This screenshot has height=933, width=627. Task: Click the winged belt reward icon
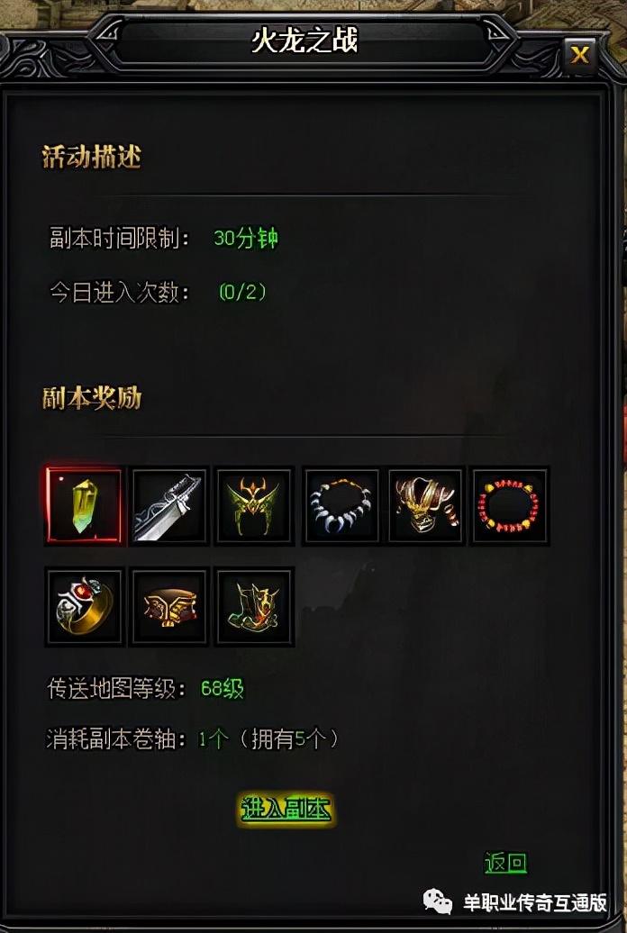pos(169,607)
